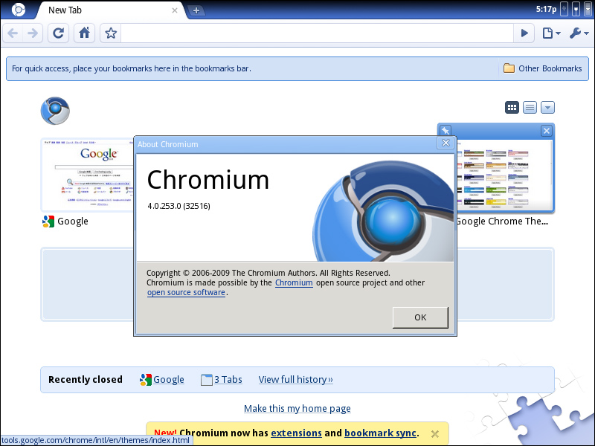Toggle thumbnail grid view on New Tab page
595x446 pixels.
tap(512, 107)
